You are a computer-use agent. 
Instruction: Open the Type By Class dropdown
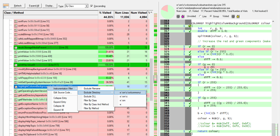(x=87, y=6)
